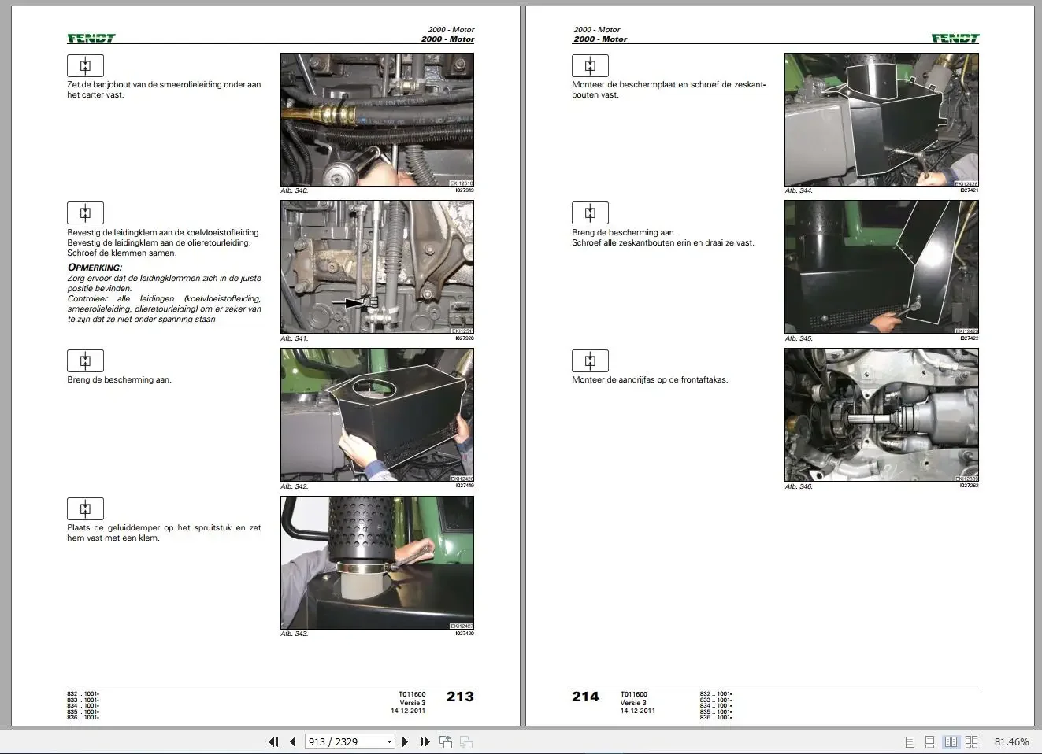Go to the next page
Screen dimensions: 1042x754
[x=405, y=741]
